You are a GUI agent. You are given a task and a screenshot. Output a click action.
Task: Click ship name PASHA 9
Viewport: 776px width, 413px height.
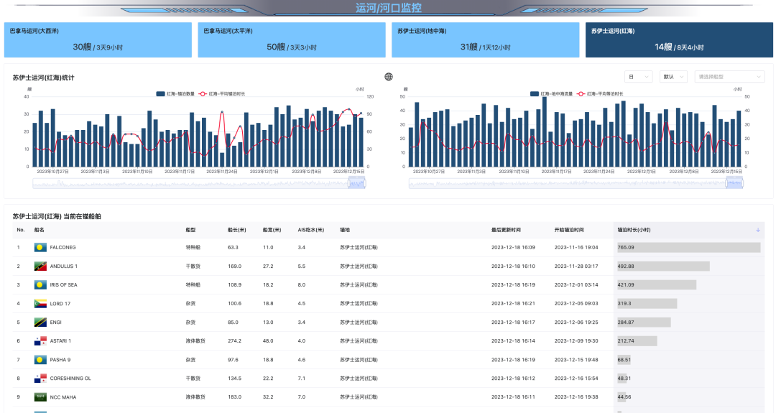click(60, 360)
